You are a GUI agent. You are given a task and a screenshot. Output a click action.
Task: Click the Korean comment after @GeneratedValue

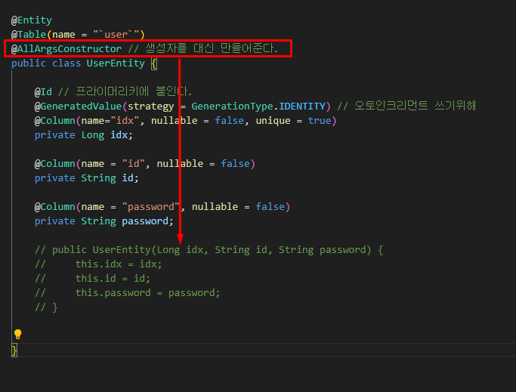[406, 106]
